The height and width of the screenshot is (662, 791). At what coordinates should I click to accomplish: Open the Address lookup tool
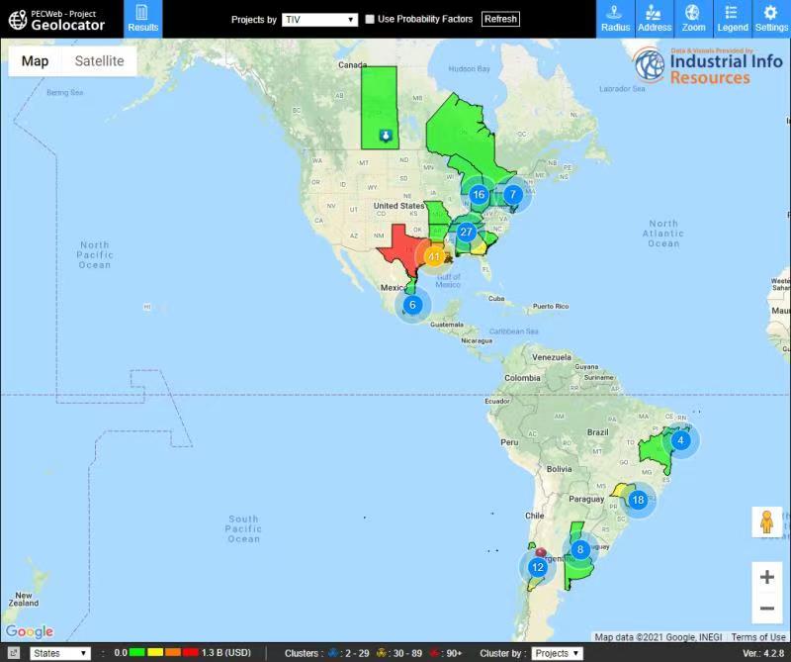[x=654, y=19]
